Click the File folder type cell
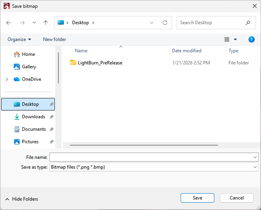 click(239, 63)
